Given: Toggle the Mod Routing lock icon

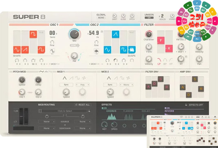Looking at the screenshot, I should (89, 111).
